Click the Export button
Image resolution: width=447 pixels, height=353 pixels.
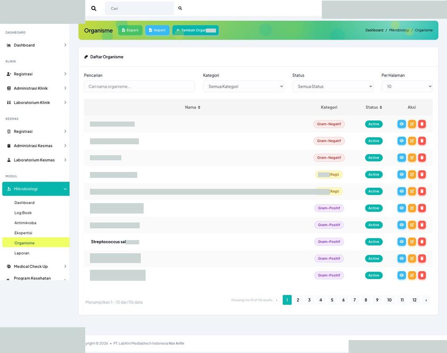pos(130,30)
